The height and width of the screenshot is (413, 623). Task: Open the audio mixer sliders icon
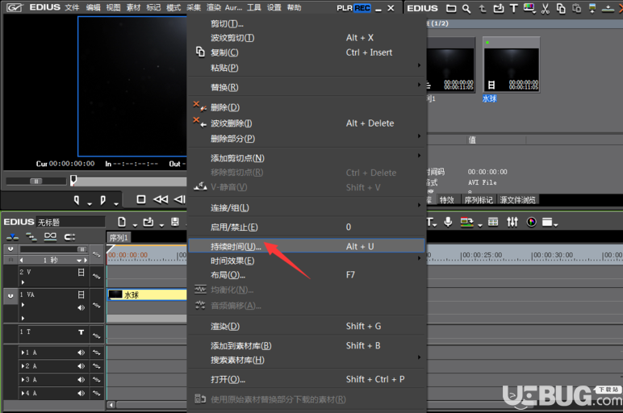point(512,222)
